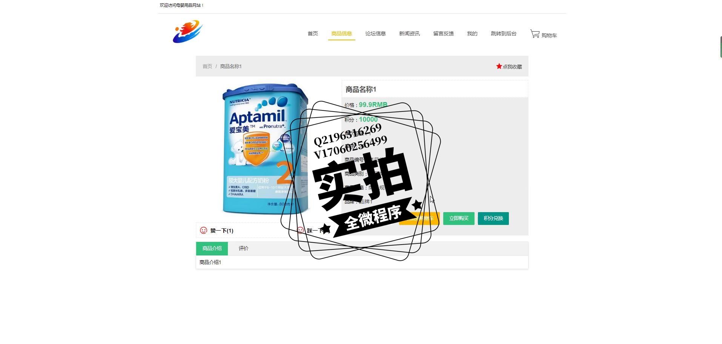Viewport: 722px width, 344px height.
Task: Open the 我的 menu item
Action: pos(472,34)
